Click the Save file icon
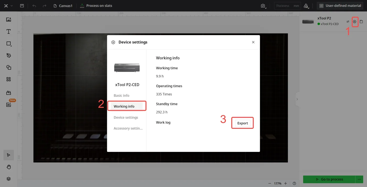 coord(22,6)
